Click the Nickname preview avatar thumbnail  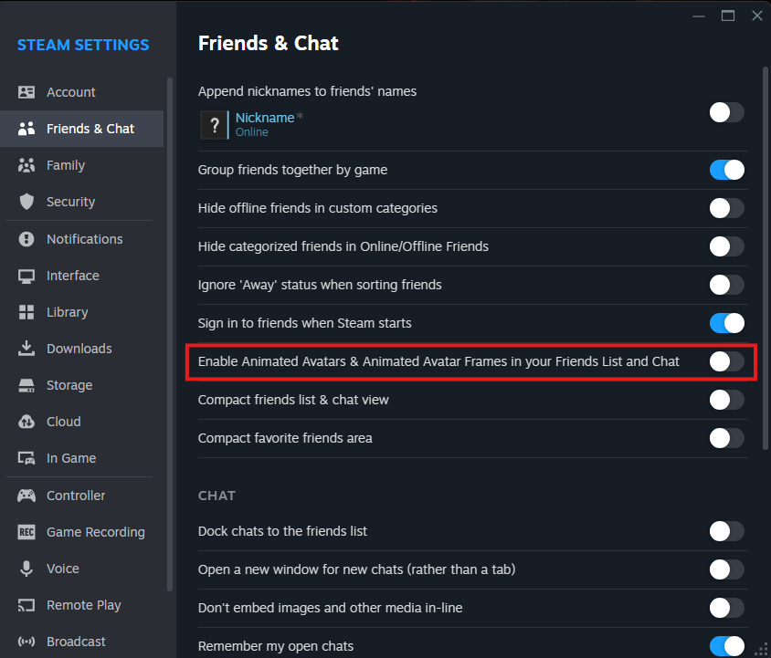pos(214,125)
